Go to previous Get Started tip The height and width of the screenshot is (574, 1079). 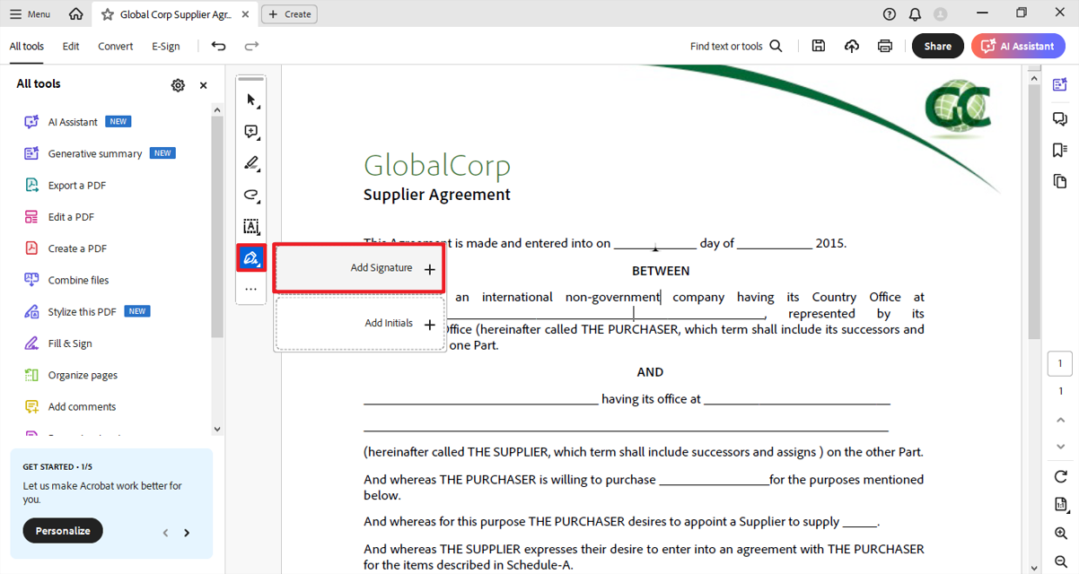click(165, 533)
